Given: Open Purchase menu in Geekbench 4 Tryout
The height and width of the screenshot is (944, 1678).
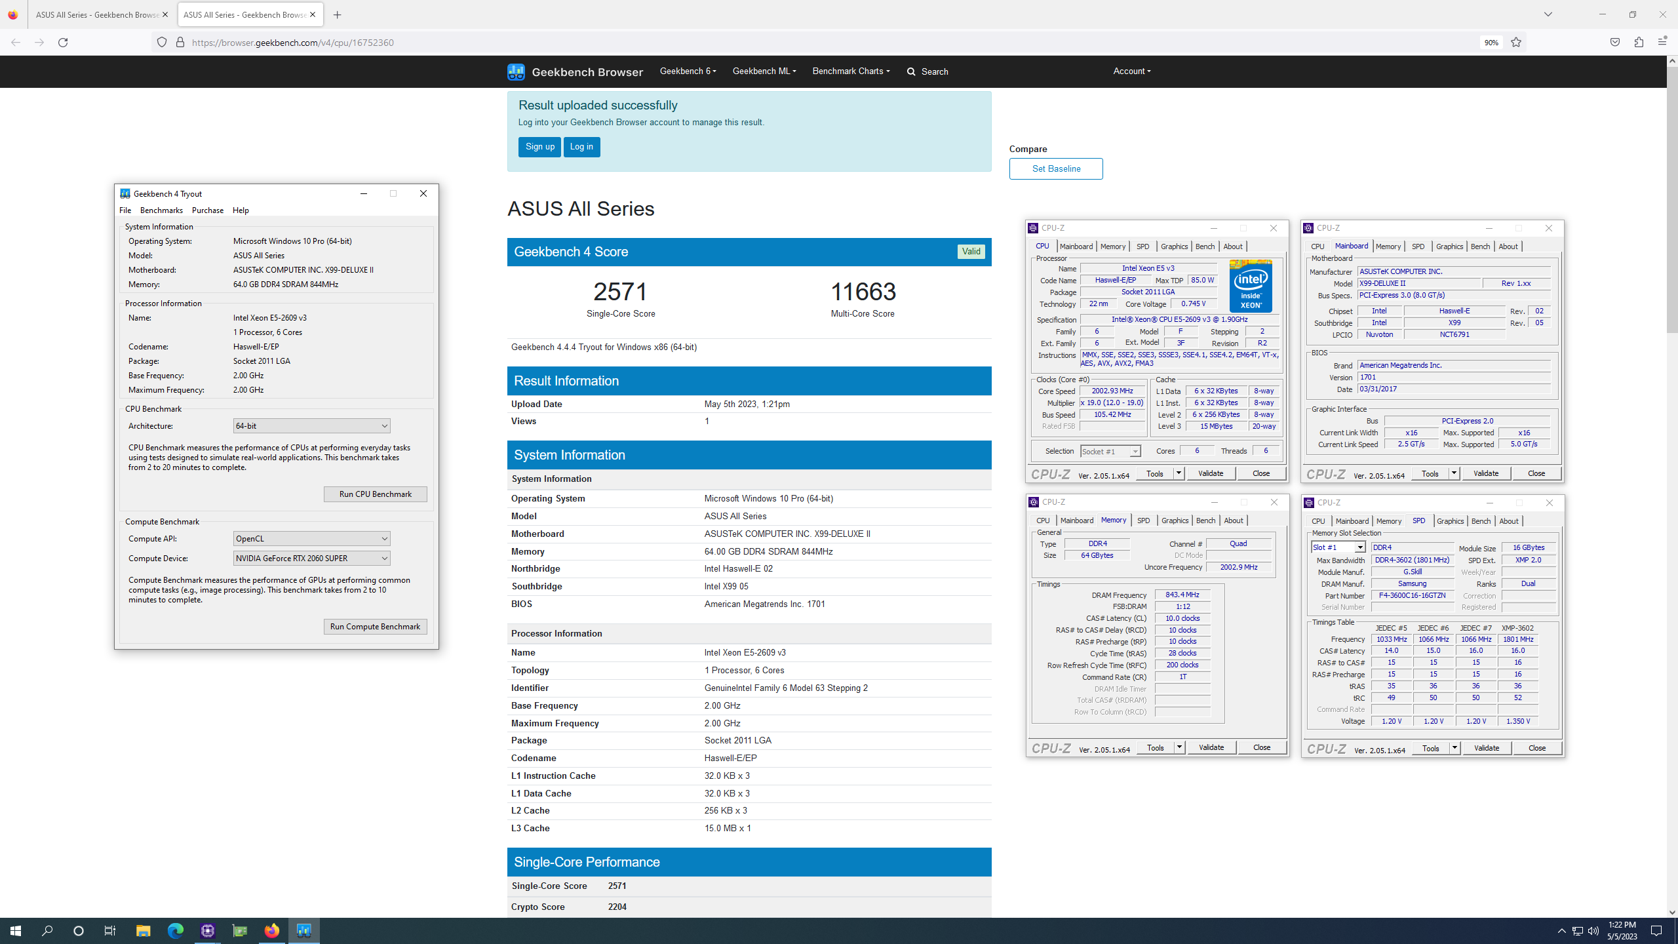Looking at the screenshot, I should (208, 210).
